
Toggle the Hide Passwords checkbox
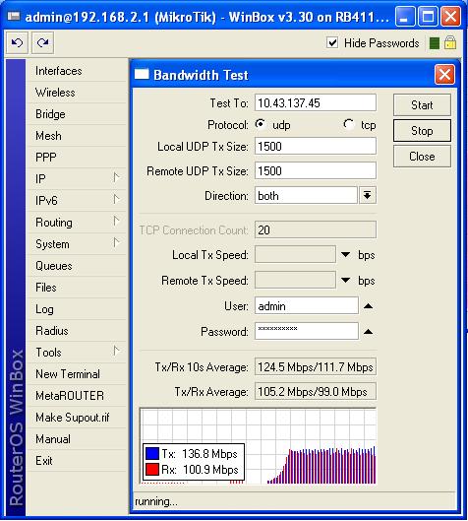[x=332, y=43]
